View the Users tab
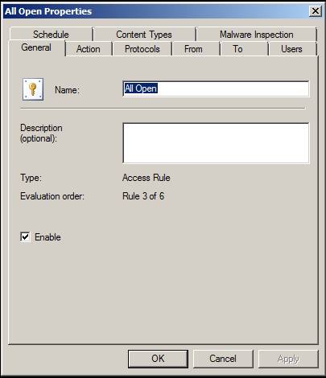Screen dimensions: 326x378 291,49
